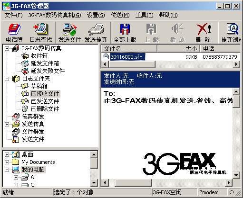Expand the 桌面 desktop node
The image size is (243, 198).
7,154
